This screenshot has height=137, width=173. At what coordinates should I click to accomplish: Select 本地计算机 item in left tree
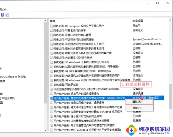[8, 98]
